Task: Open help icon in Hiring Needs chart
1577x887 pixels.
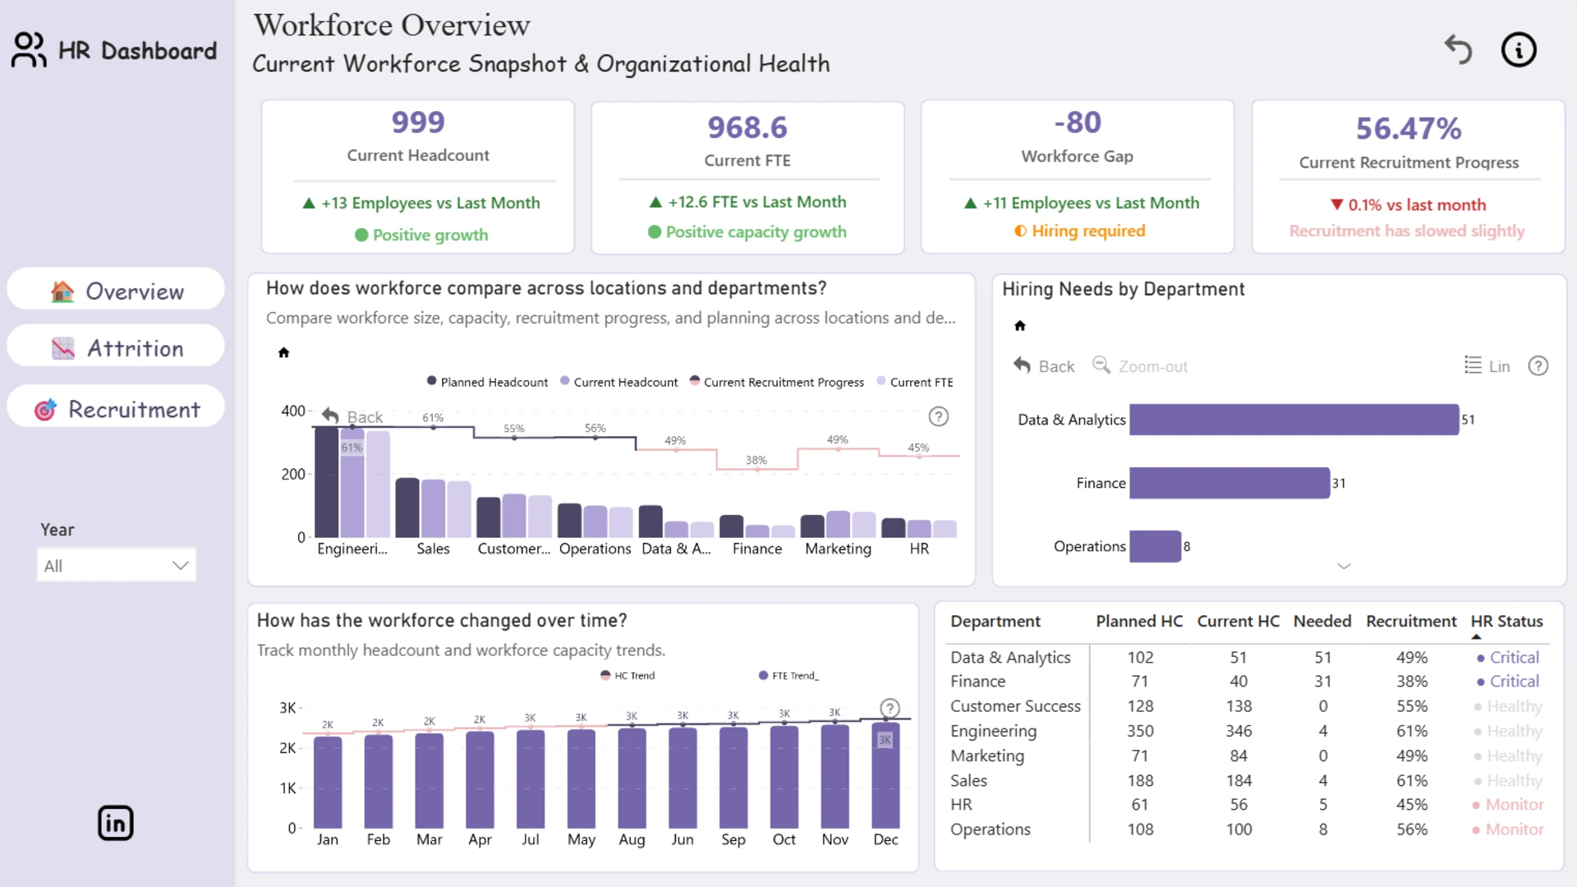Action: (1538, 366)
